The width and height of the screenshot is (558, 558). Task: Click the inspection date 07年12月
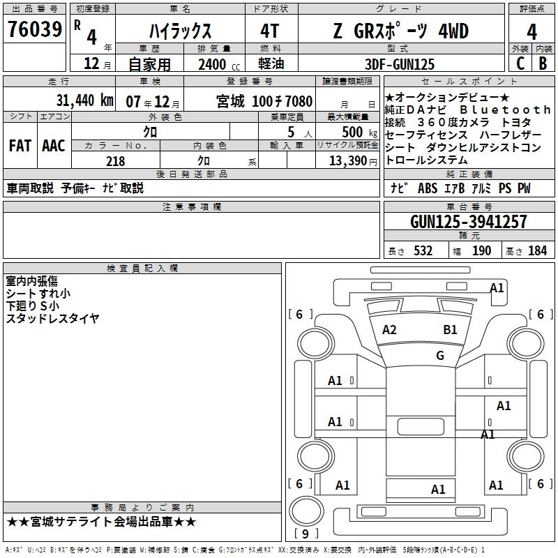point(153,102)
